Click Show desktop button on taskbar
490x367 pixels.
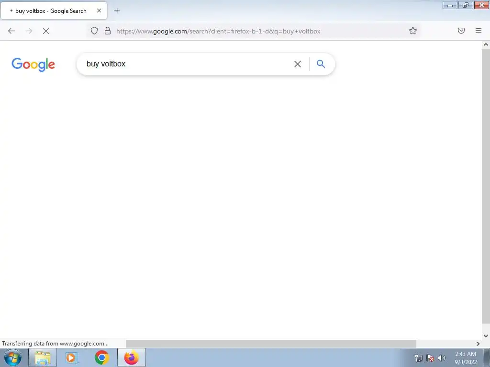point(487,357)
